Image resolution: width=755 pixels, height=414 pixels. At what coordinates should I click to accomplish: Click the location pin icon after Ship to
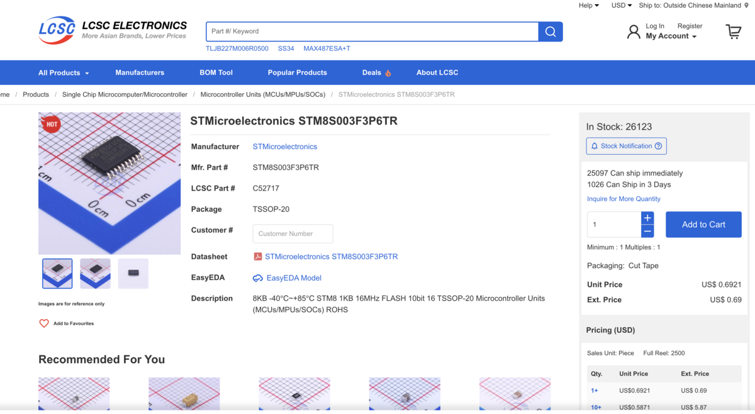click(747, 6)
